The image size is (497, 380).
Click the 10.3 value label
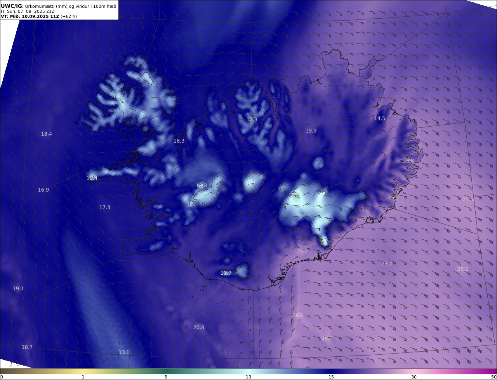pyautogui.click(x=202, y=186)
